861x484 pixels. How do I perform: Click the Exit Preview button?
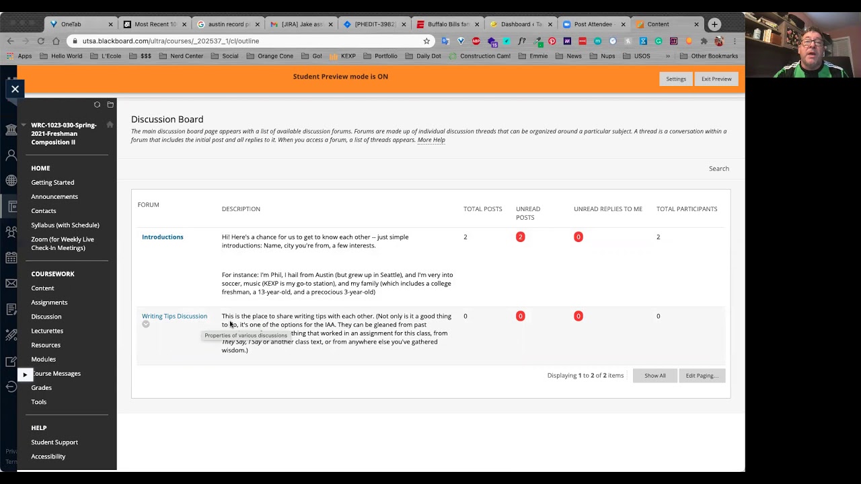pos(716,79)
